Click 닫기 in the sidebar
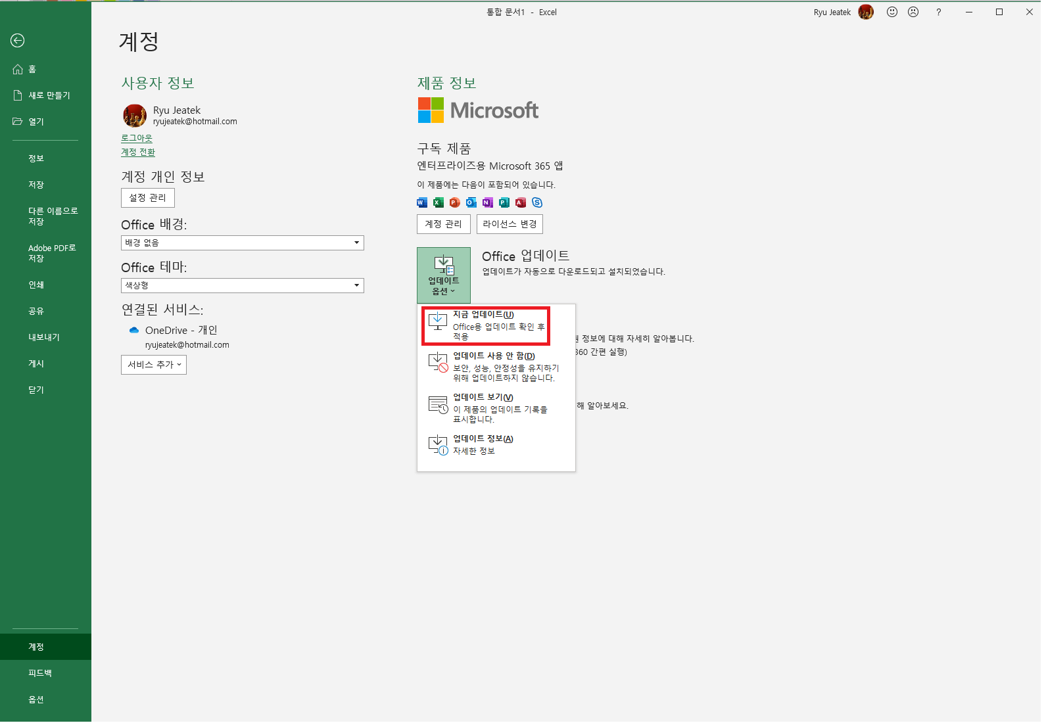Viewport: 1046px width, 723px height. [x=45, y=390]
